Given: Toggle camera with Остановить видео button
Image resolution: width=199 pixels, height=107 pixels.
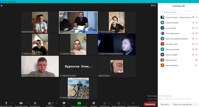Looking at the screenshot, I should tap(21, 103).
